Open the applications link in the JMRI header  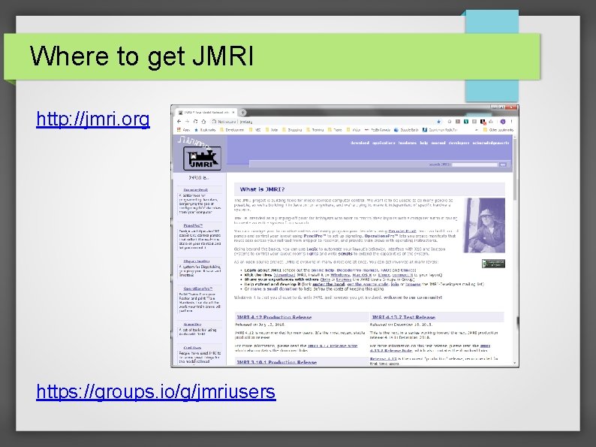coord(384,143)
